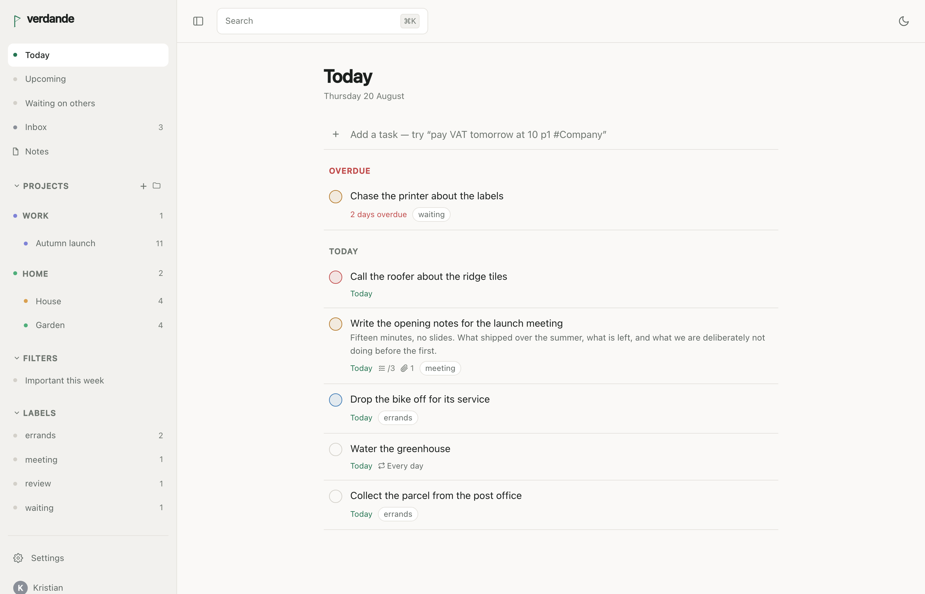Image resolution: width=925 pixels, height=594 pixels.
Task: Click the Today date on greenhouse task
Action: point(361,466)
